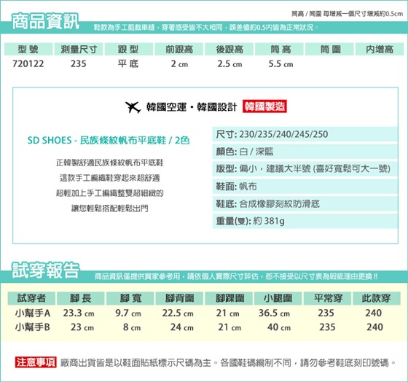Click the 尺寸 230/235/240/245/250 row

pyautogui.click(x=305, y=134)
